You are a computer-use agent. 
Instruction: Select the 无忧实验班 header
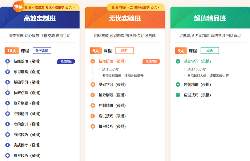click(125, 19)
